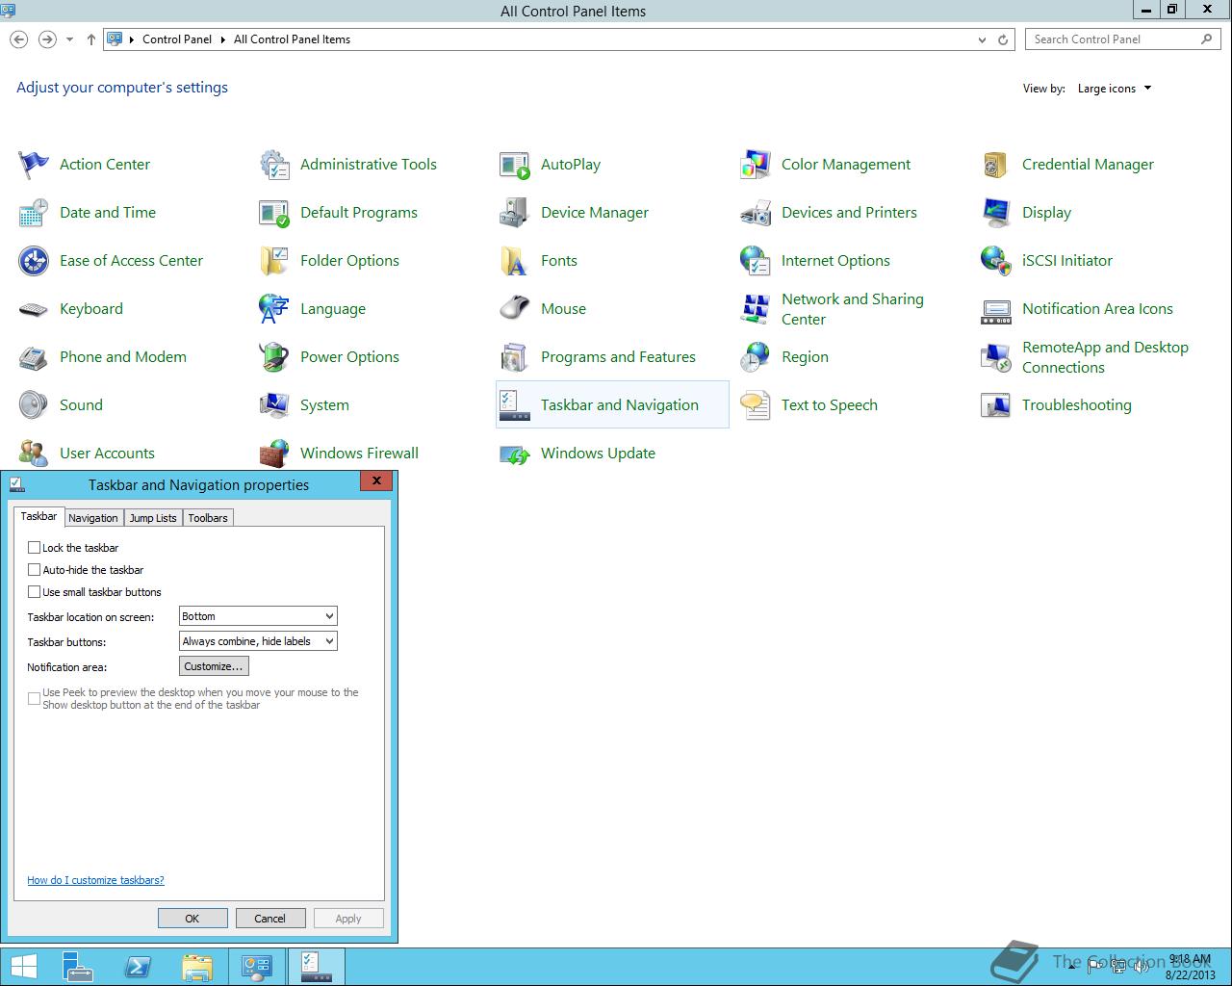Open File Explorer from the taskbar
Image resolution: width=1232 pixels, height=986 pixels.
pos(197,967)
